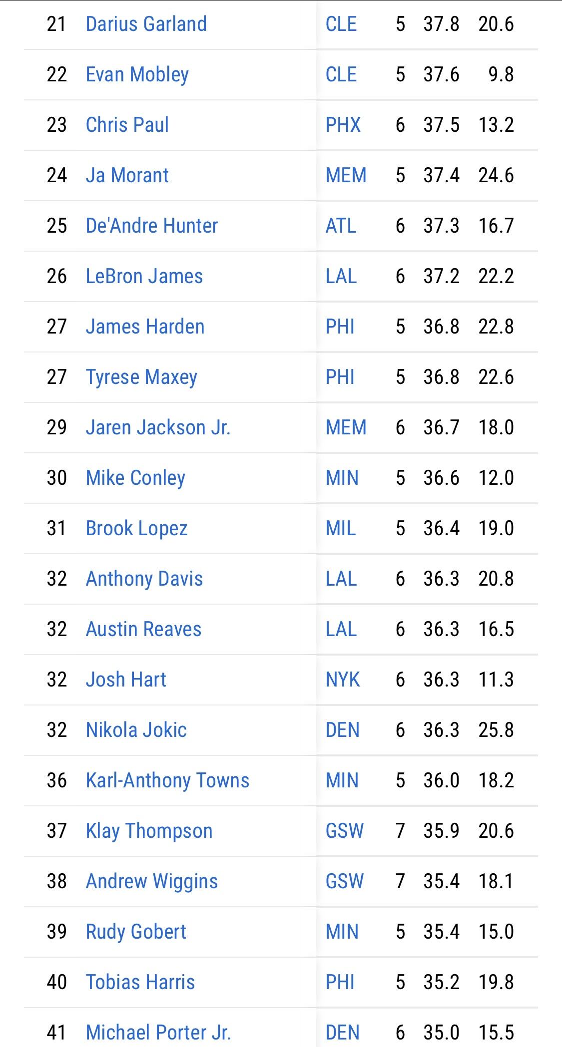Image resolution: width=562 pixels, height=1047 pixels.
Task: Click NYK team link for Josh Hart
Action: click(343, 680)
